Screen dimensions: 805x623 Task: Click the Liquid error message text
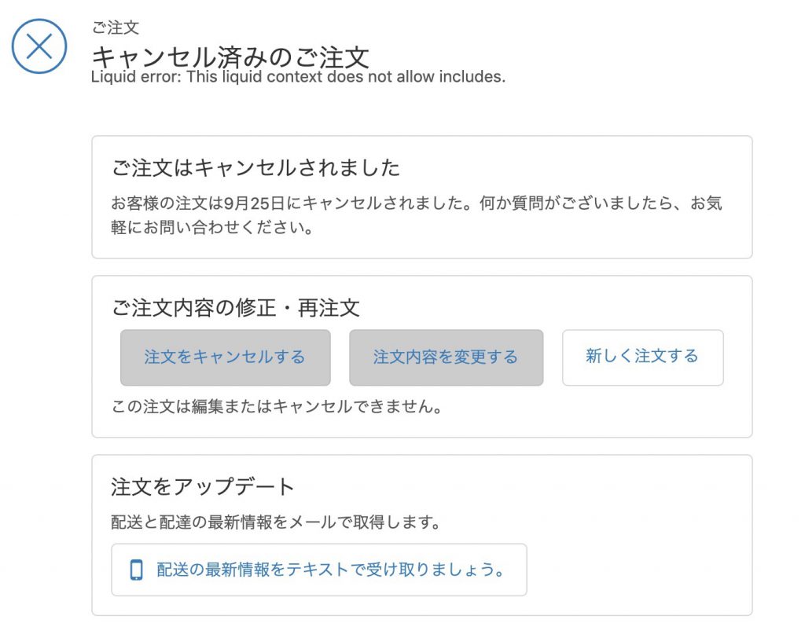point(298,76)
